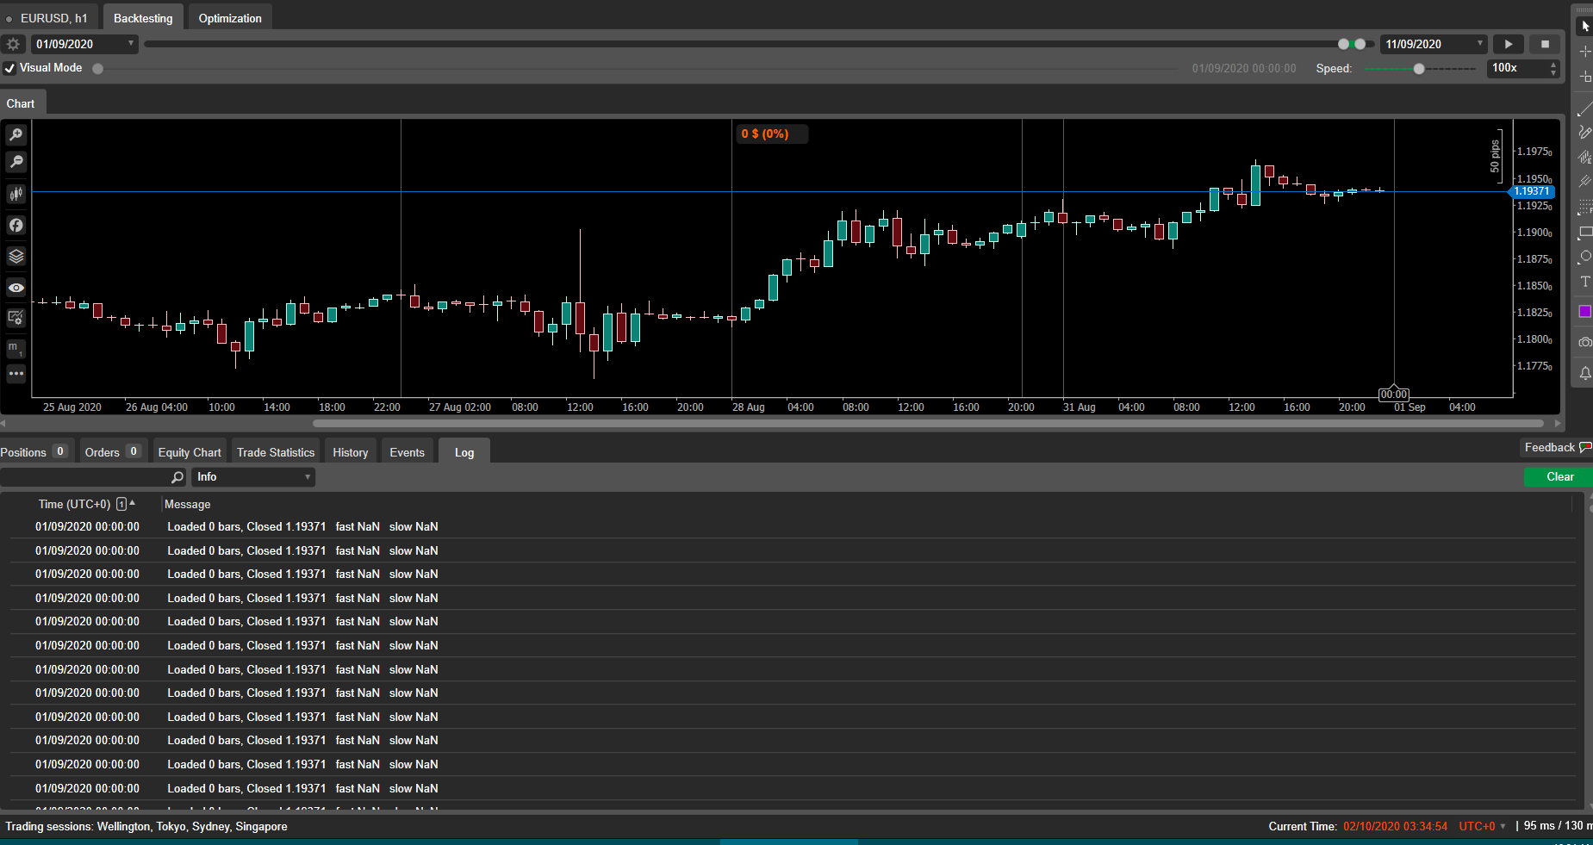This screenshot has height=845, width=1593.
Task: Open the Events tab
Action: coord(407,452)
